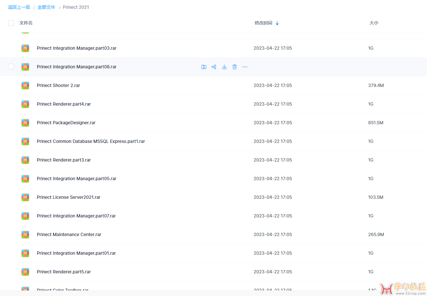The height and width of the screenshot is (296, 427).
Task: Open the 全部文件 breadcrumb link
Action: tap(46, 7)
